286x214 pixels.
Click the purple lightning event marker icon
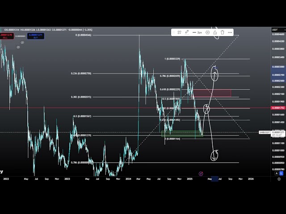(201, 173)
